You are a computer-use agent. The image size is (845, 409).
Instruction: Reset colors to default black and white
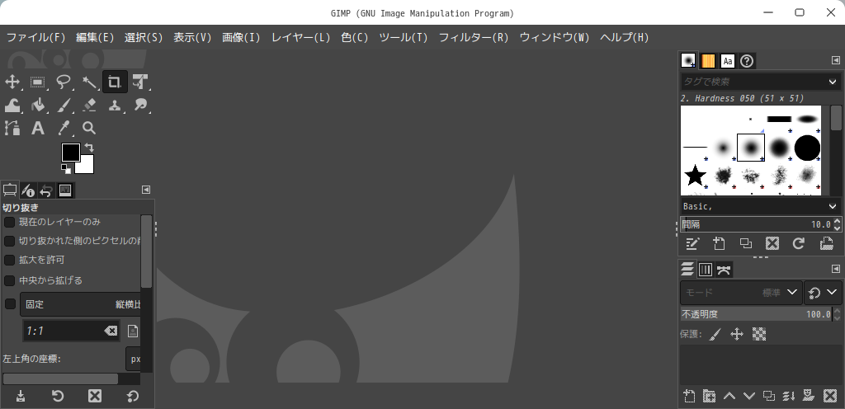point(66,169)
